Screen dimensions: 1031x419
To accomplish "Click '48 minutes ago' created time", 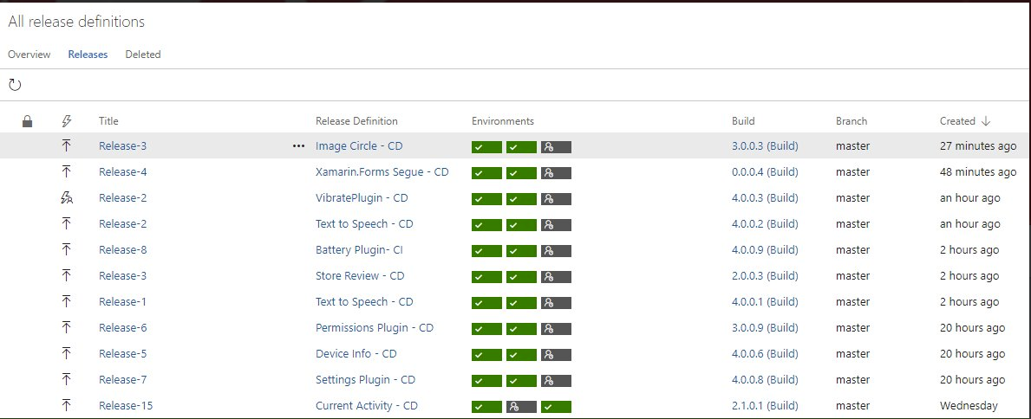I will point(978,172).
